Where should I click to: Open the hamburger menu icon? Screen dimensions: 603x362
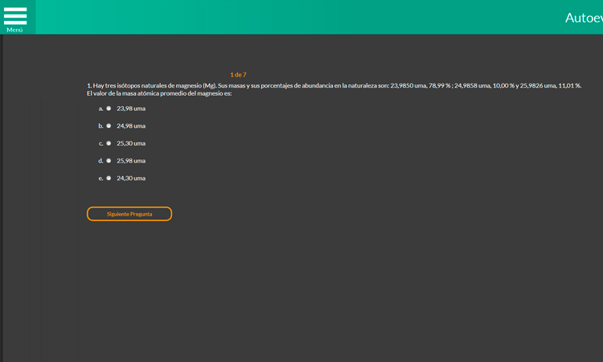(x=15, y=14)
